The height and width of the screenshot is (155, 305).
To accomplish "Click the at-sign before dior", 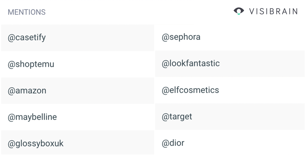I will click(165, 144).
